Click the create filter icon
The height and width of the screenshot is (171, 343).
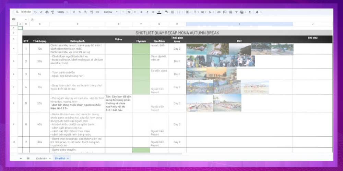pyautogui.click(x=236, y=12)
